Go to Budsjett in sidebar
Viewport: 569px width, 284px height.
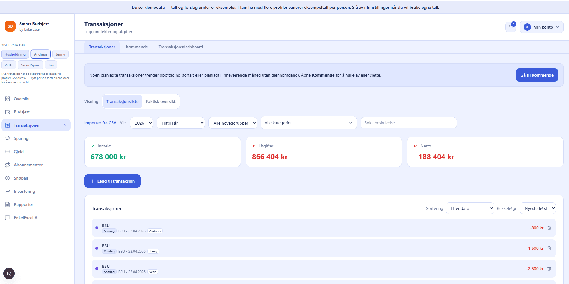click(36, 112)
